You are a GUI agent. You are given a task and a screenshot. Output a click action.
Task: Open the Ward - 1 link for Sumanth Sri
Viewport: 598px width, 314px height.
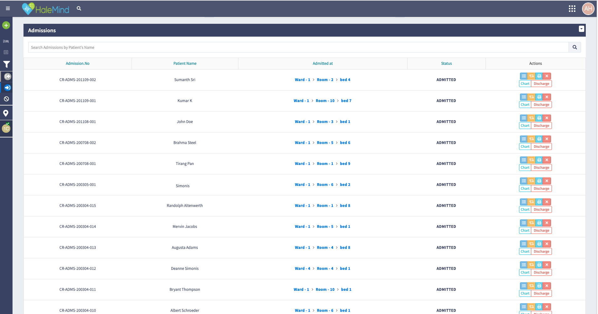[302, 80]
